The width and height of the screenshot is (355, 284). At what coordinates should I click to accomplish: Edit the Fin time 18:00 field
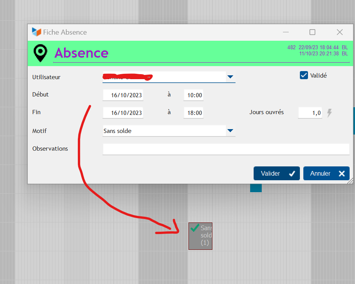tap(193, 113)
